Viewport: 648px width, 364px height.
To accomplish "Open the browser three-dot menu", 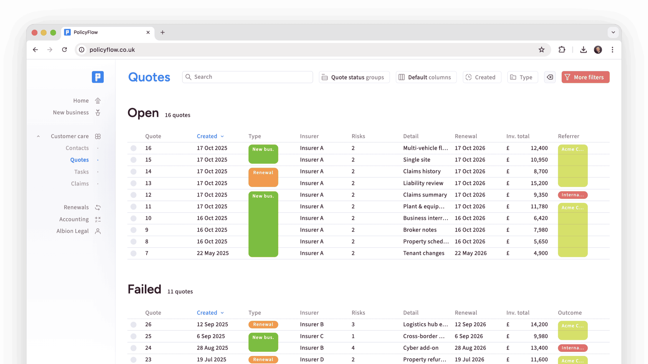I will [612, 50].
